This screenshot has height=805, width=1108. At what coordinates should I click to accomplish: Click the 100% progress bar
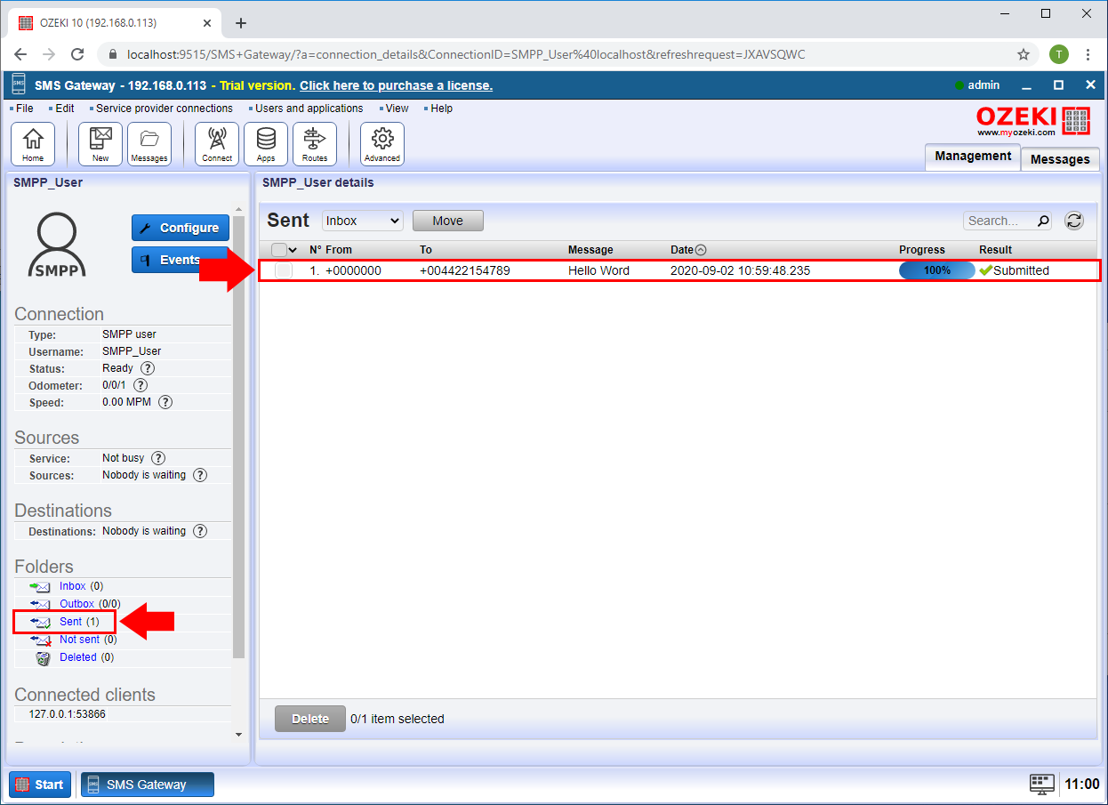click(x=936, y=270)
